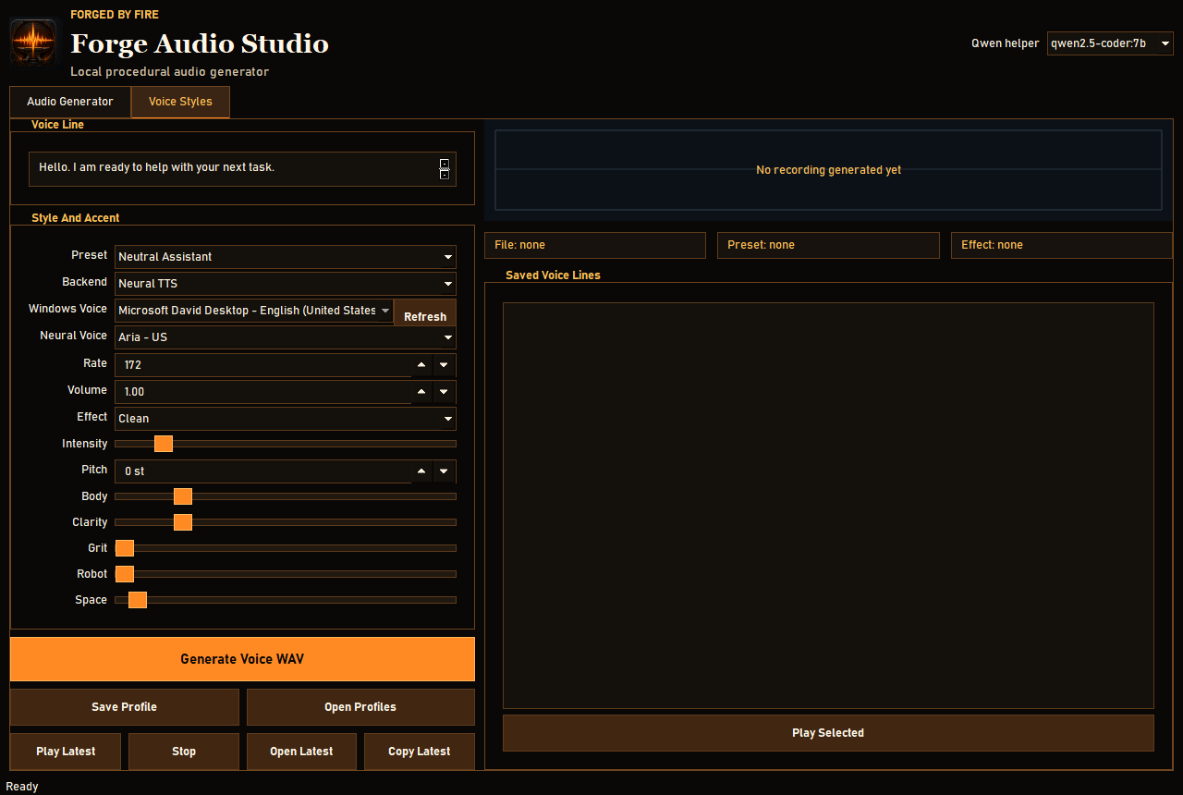Click the Open Latest button

[301, 752]
